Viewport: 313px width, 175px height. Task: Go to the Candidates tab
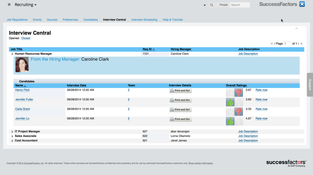91,20
